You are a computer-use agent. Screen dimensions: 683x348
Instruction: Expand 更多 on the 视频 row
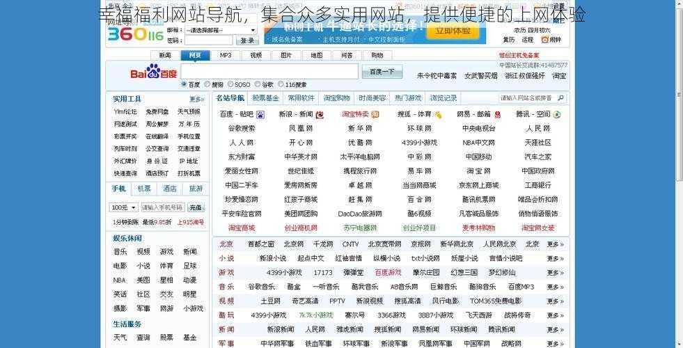pyautogui.click(x=556, y=301)
